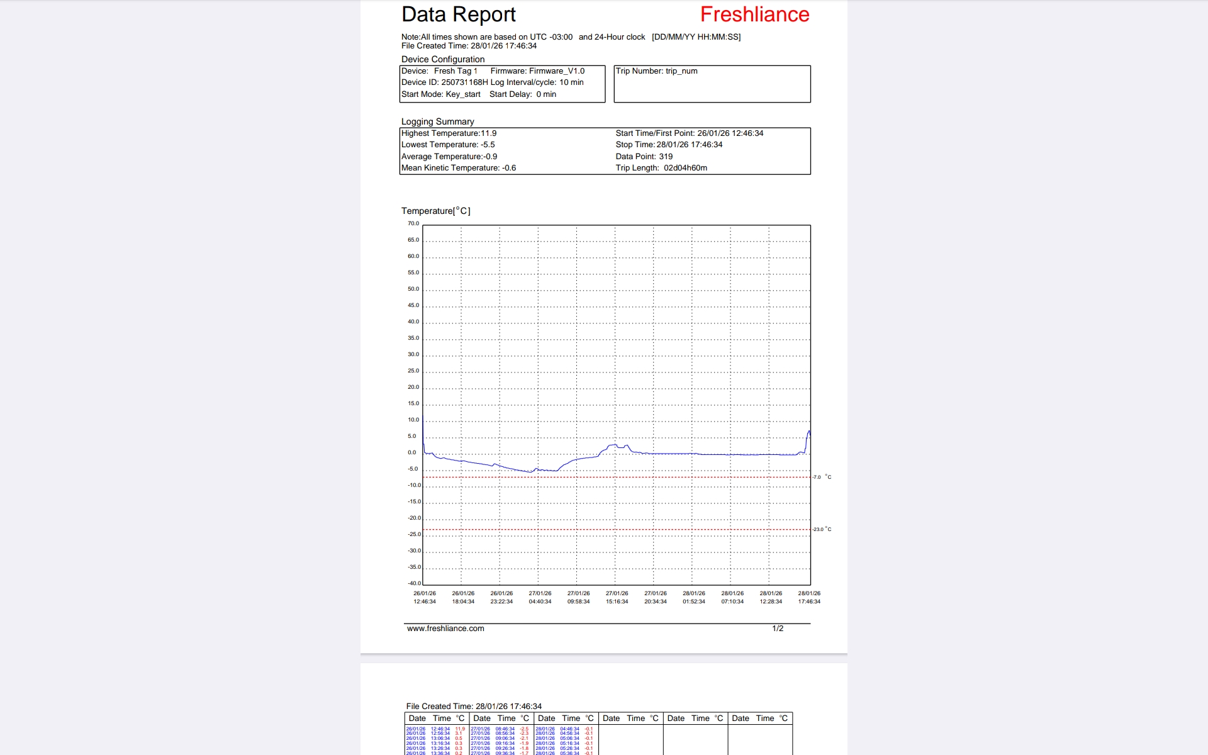1208x755 pixels.
Task: Click the red Freshliance brand logo
Action: pyautogui.click(x=754, y=14)
